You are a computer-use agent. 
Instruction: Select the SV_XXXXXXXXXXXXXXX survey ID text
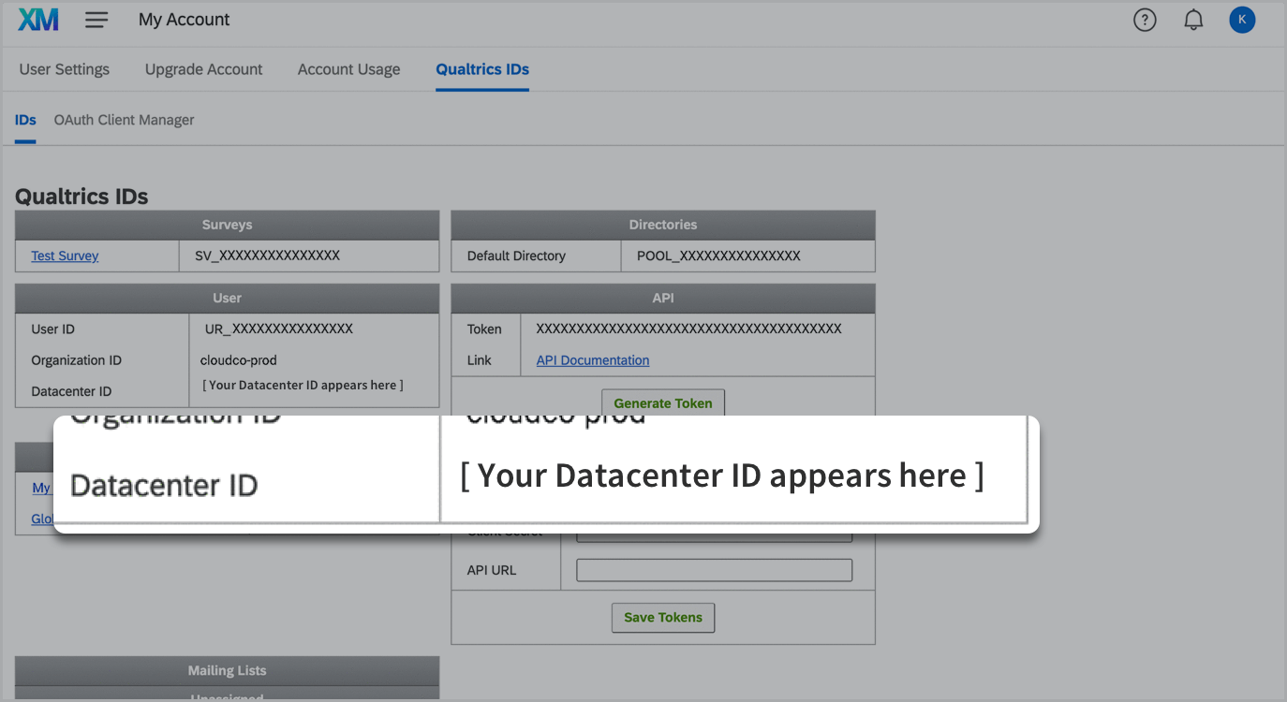pos(268,256)
